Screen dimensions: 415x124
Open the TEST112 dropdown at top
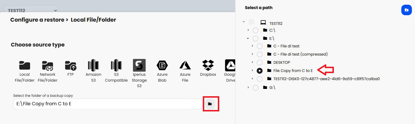coord(31,10)
